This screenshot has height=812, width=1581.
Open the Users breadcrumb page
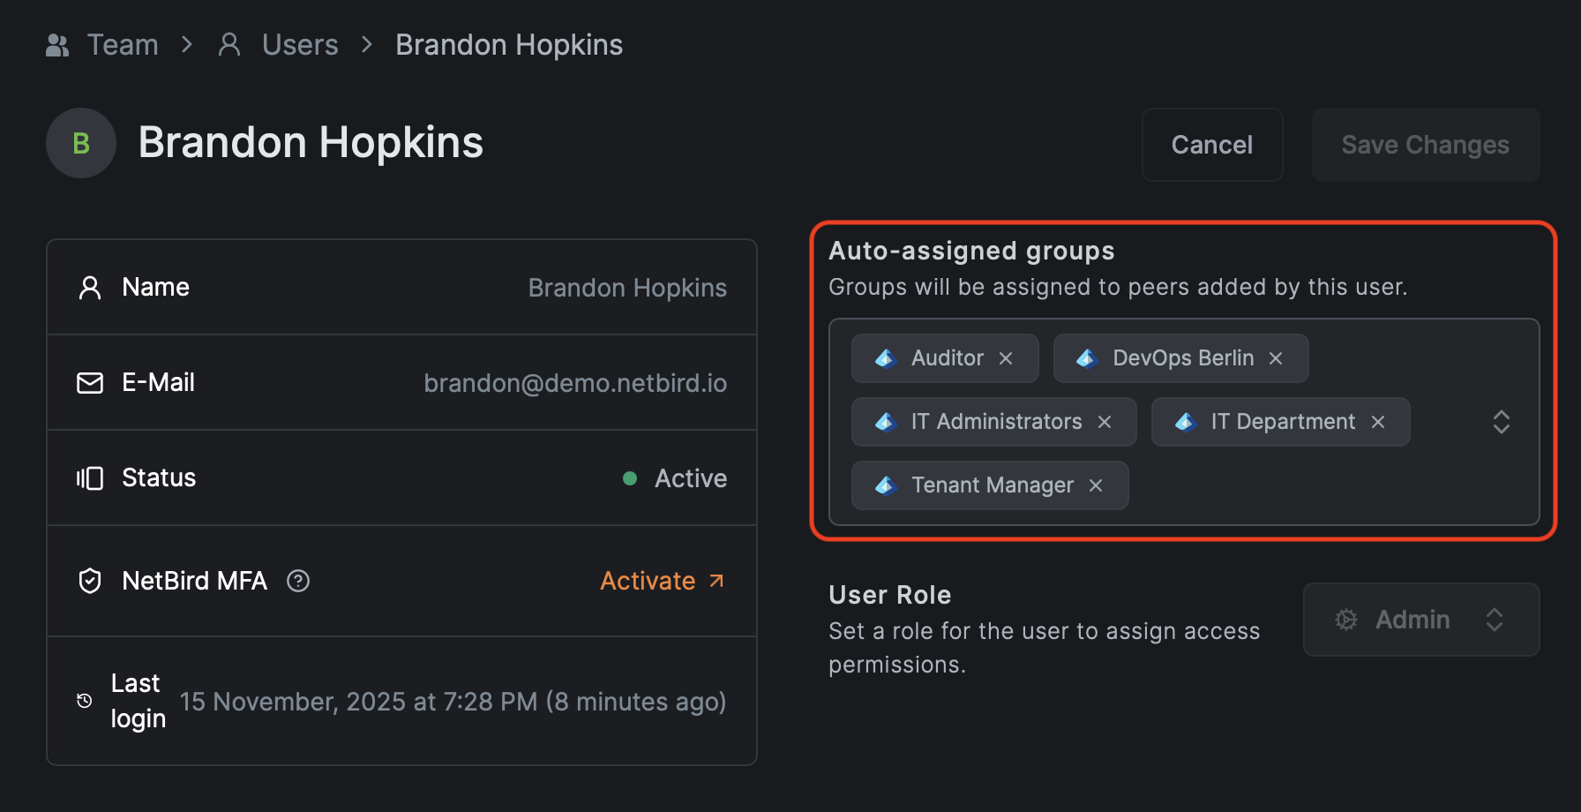pos(300,44)
